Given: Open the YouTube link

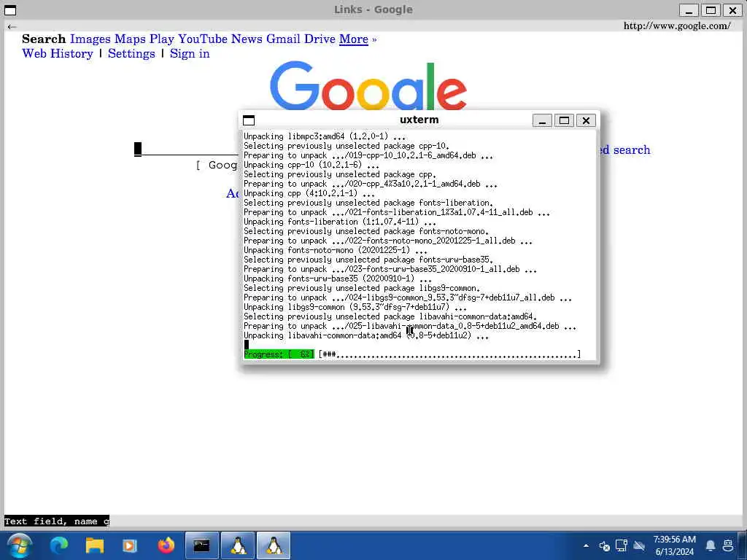Looking at the screenshot, I should 203,39.
